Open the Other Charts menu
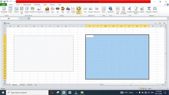Screen dimensions: 169x95 coord(79,10)
